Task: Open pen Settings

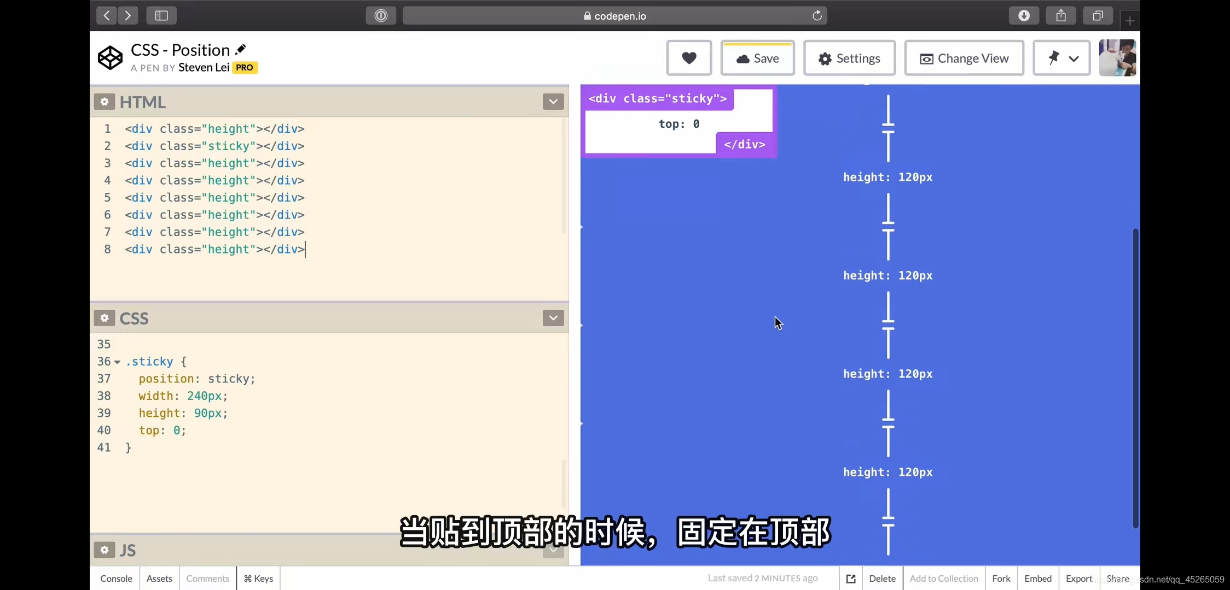Action: [x=849, y=58]
